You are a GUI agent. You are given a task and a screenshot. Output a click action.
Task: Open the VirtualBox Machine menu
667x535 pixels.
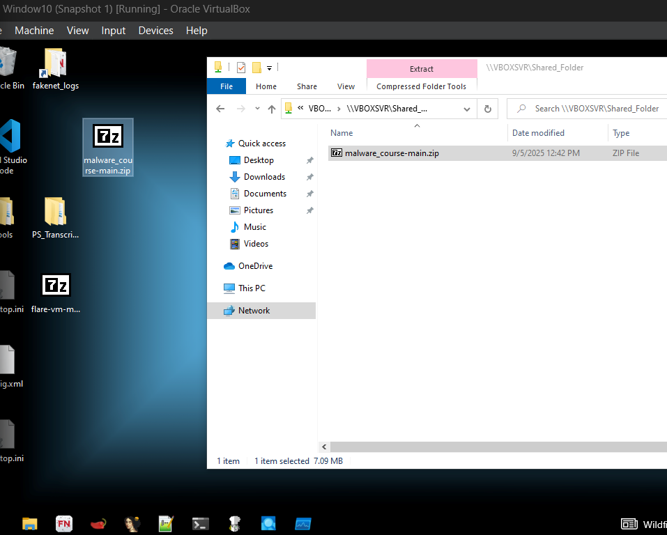coord(34,31)
